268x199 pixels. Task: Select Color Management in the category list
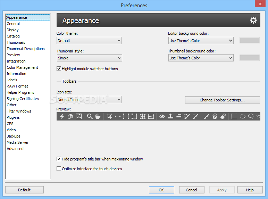pos(22,67)
